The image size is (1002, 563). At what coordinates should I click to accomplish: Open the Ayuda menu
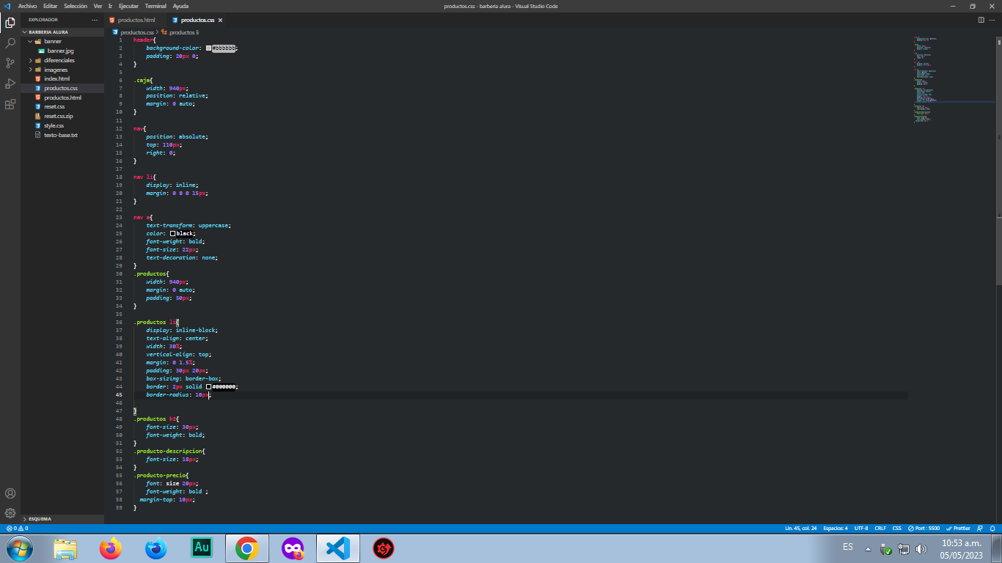(180, 6)
